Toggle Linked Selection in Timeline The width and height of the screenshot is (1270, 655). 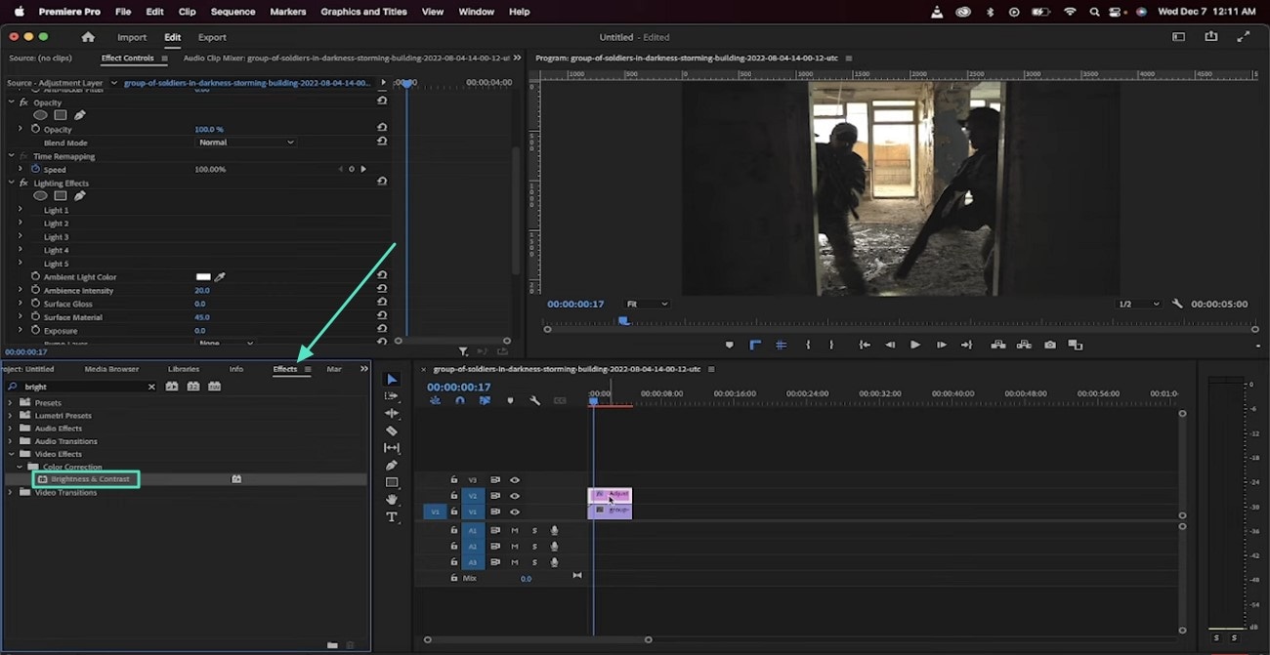click(x=485, y=400)
